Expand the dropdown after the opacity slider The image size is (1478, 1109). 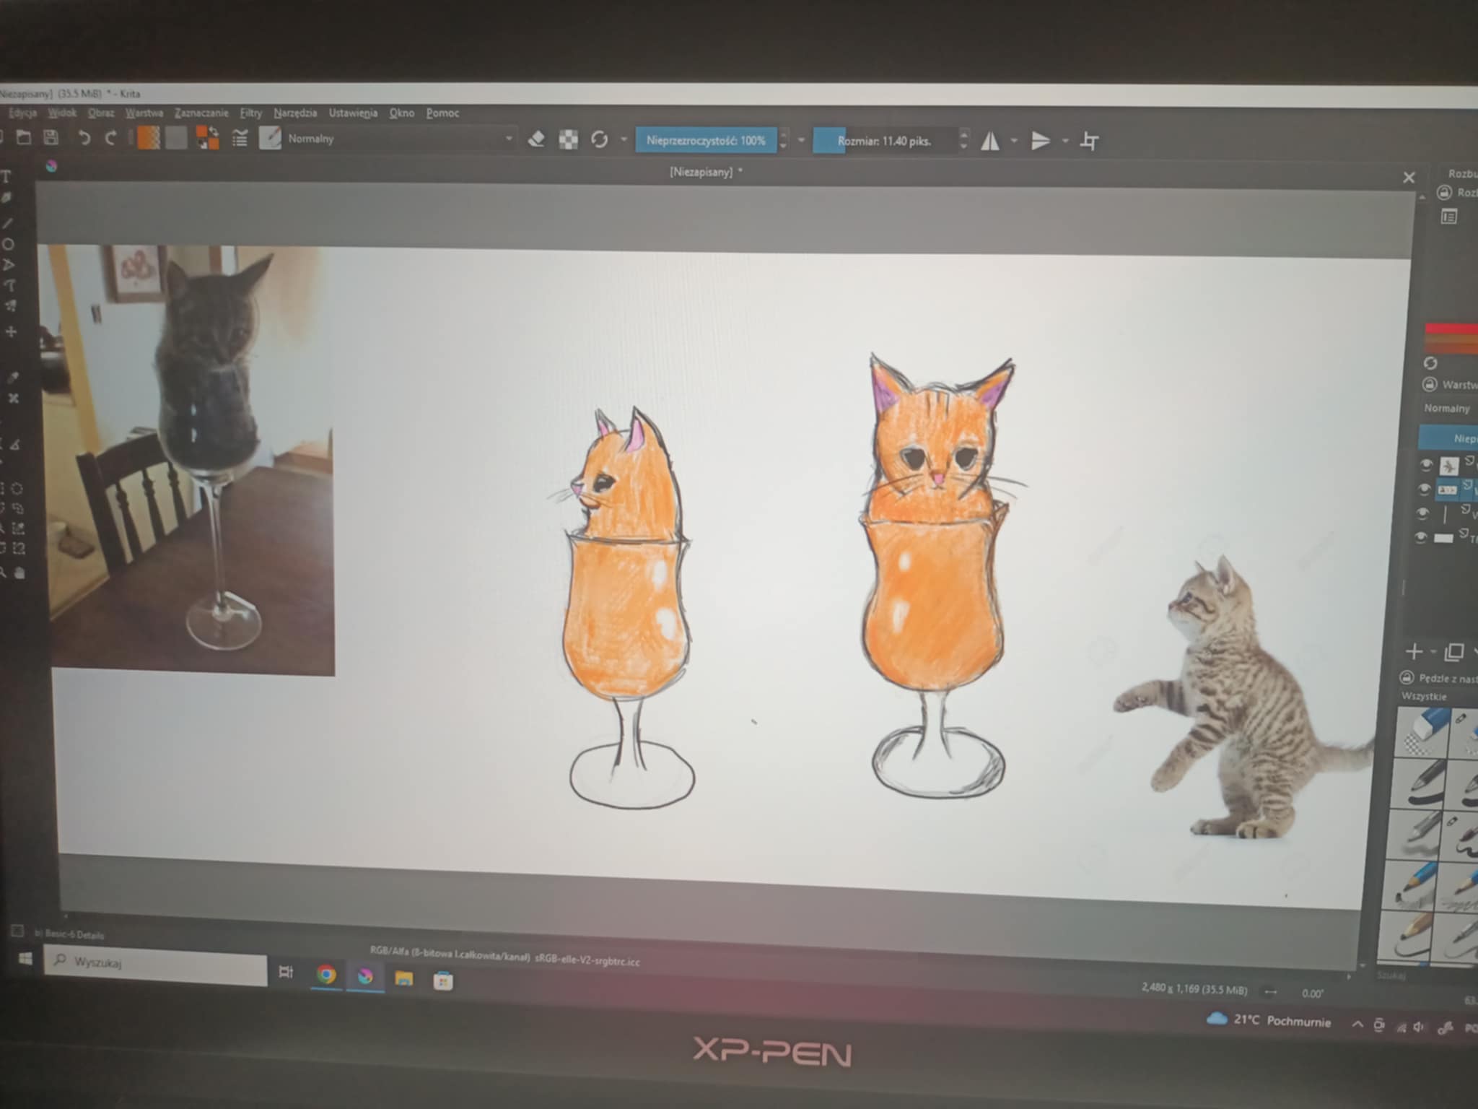[801, 141]
